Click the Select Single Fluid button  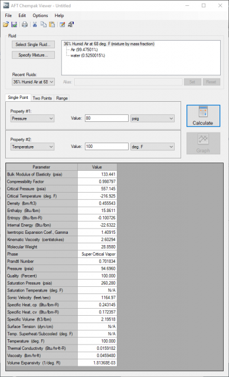coord(33,45)
